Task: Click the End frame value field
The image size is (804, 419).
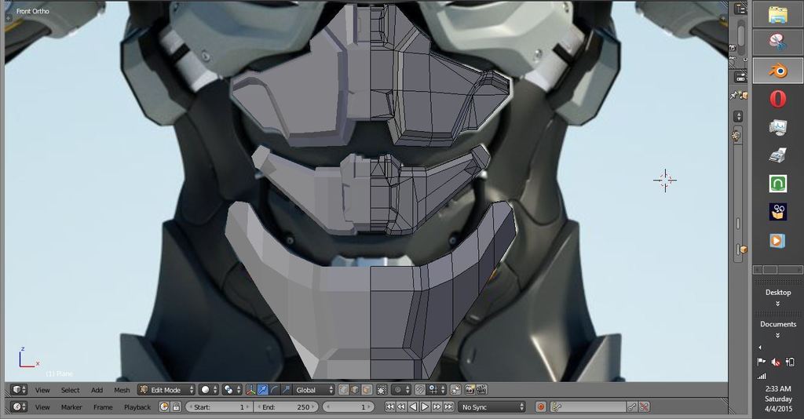Action: [x=287, y=407]
